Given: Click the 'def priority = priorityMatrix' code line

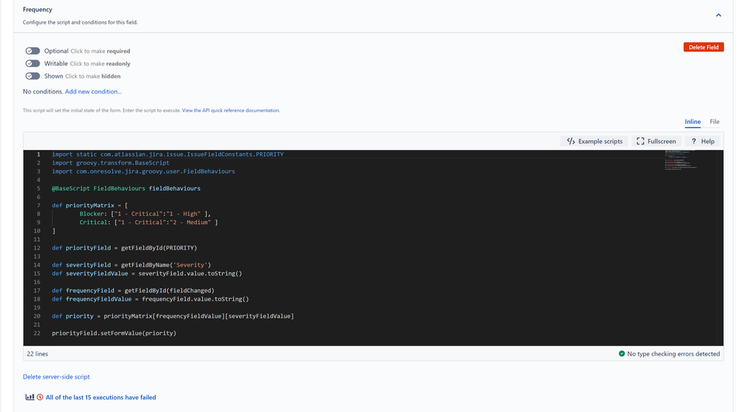Looking at the screenshot, I should tap(173, 316).
